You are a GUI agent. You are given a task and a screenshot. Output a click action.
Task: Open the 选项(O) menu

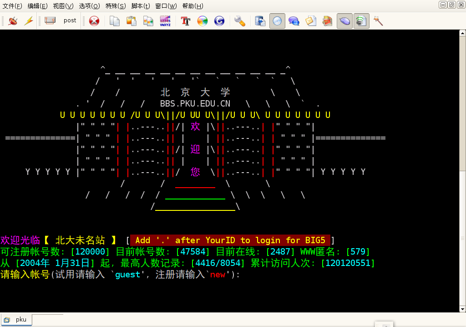point(89,6)
